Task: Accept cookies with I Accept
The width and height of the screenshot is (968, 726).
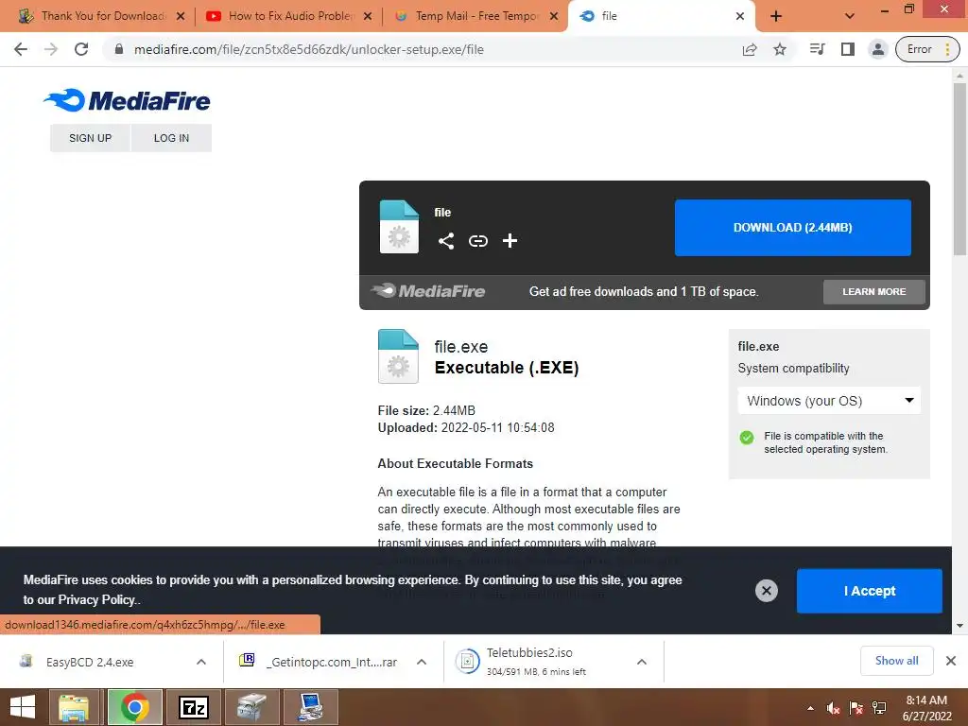Action: [870, 591]
